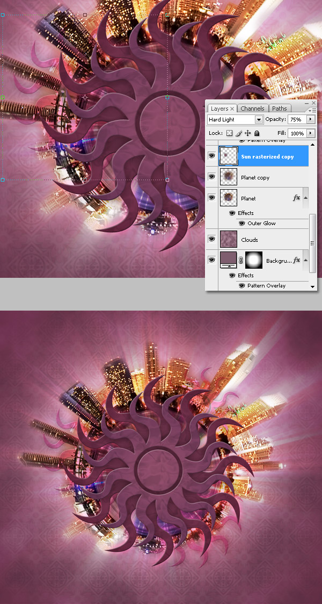Click the Background layer color fill thumbnail

(x=229, y=260)
